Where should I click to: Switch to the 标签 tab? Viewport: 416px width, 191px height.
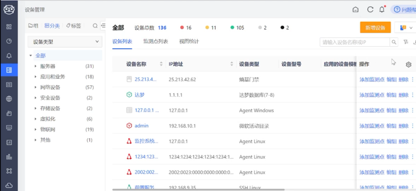click(x=74, y=26)
